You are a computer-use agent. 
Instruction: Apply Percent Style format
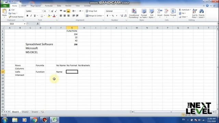pos(113,16)
